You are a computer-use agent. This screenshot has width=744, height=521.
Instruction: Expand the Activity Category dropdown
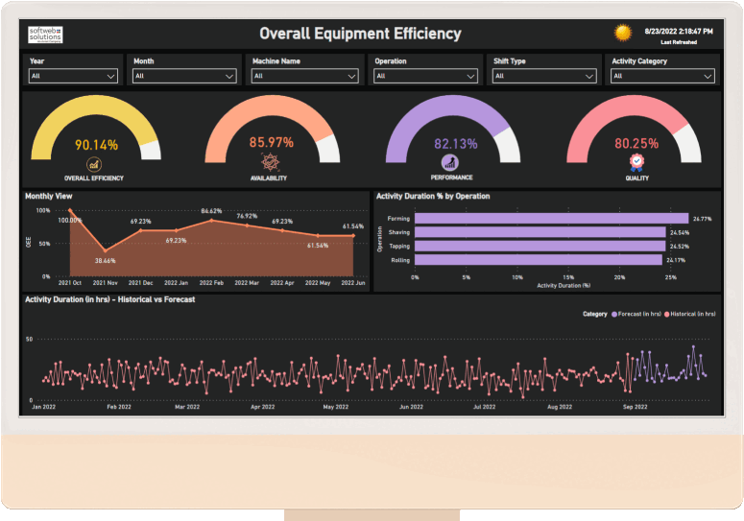point(662,76)
